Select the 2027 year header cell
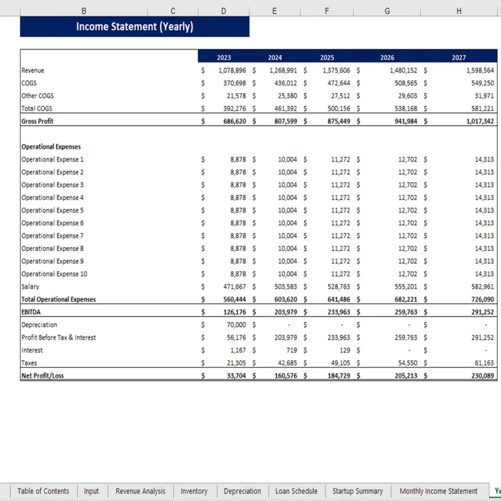 coord(459,58)
